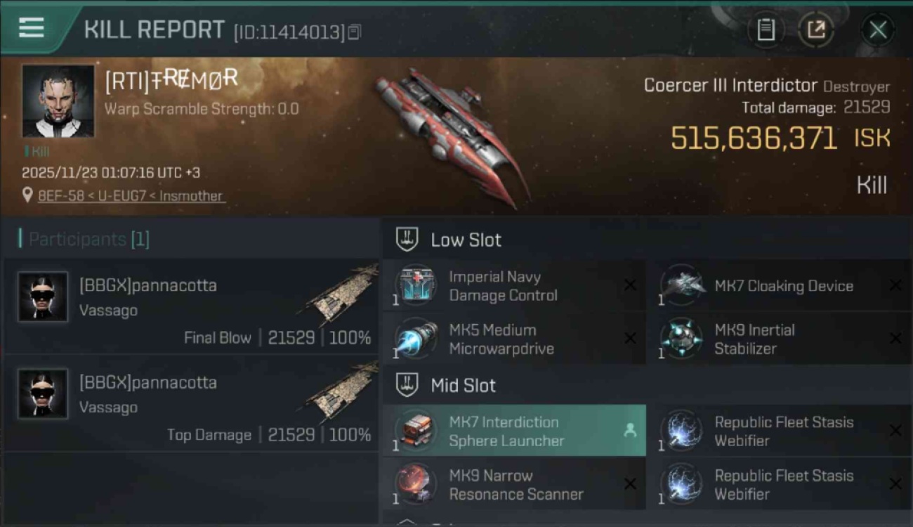
Task: Copy the kill report ID
Action: (x=355, y=32)
